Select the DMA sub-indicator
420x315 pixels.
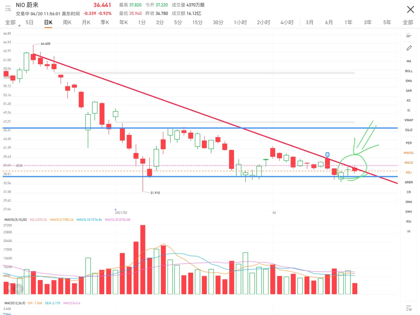[x=409, y=202]
